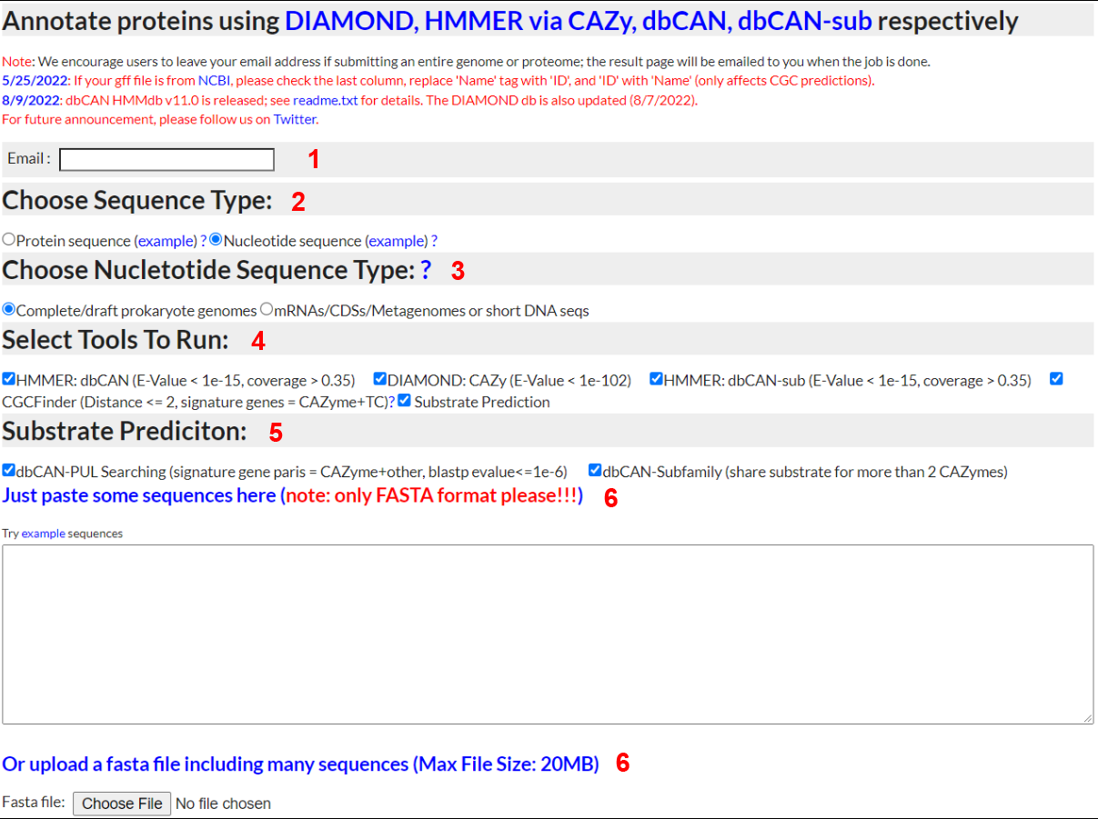Viewport: 1098px width, 819px height.
Task: Uncheck the Substrate Prediction tool checkbox
Action: (x=404, y=401)
